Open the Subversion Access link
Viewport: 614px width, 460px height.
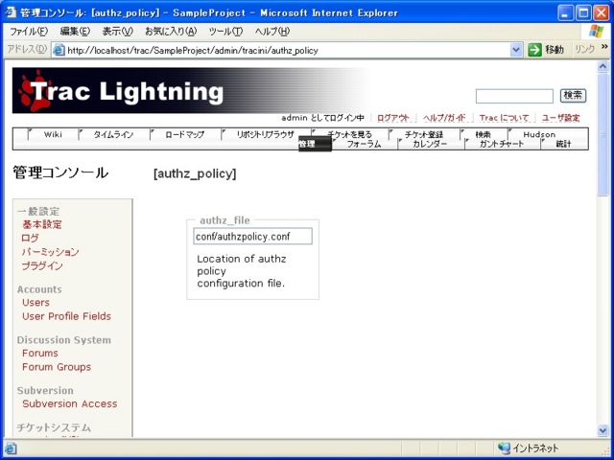(x=70, y=403)
